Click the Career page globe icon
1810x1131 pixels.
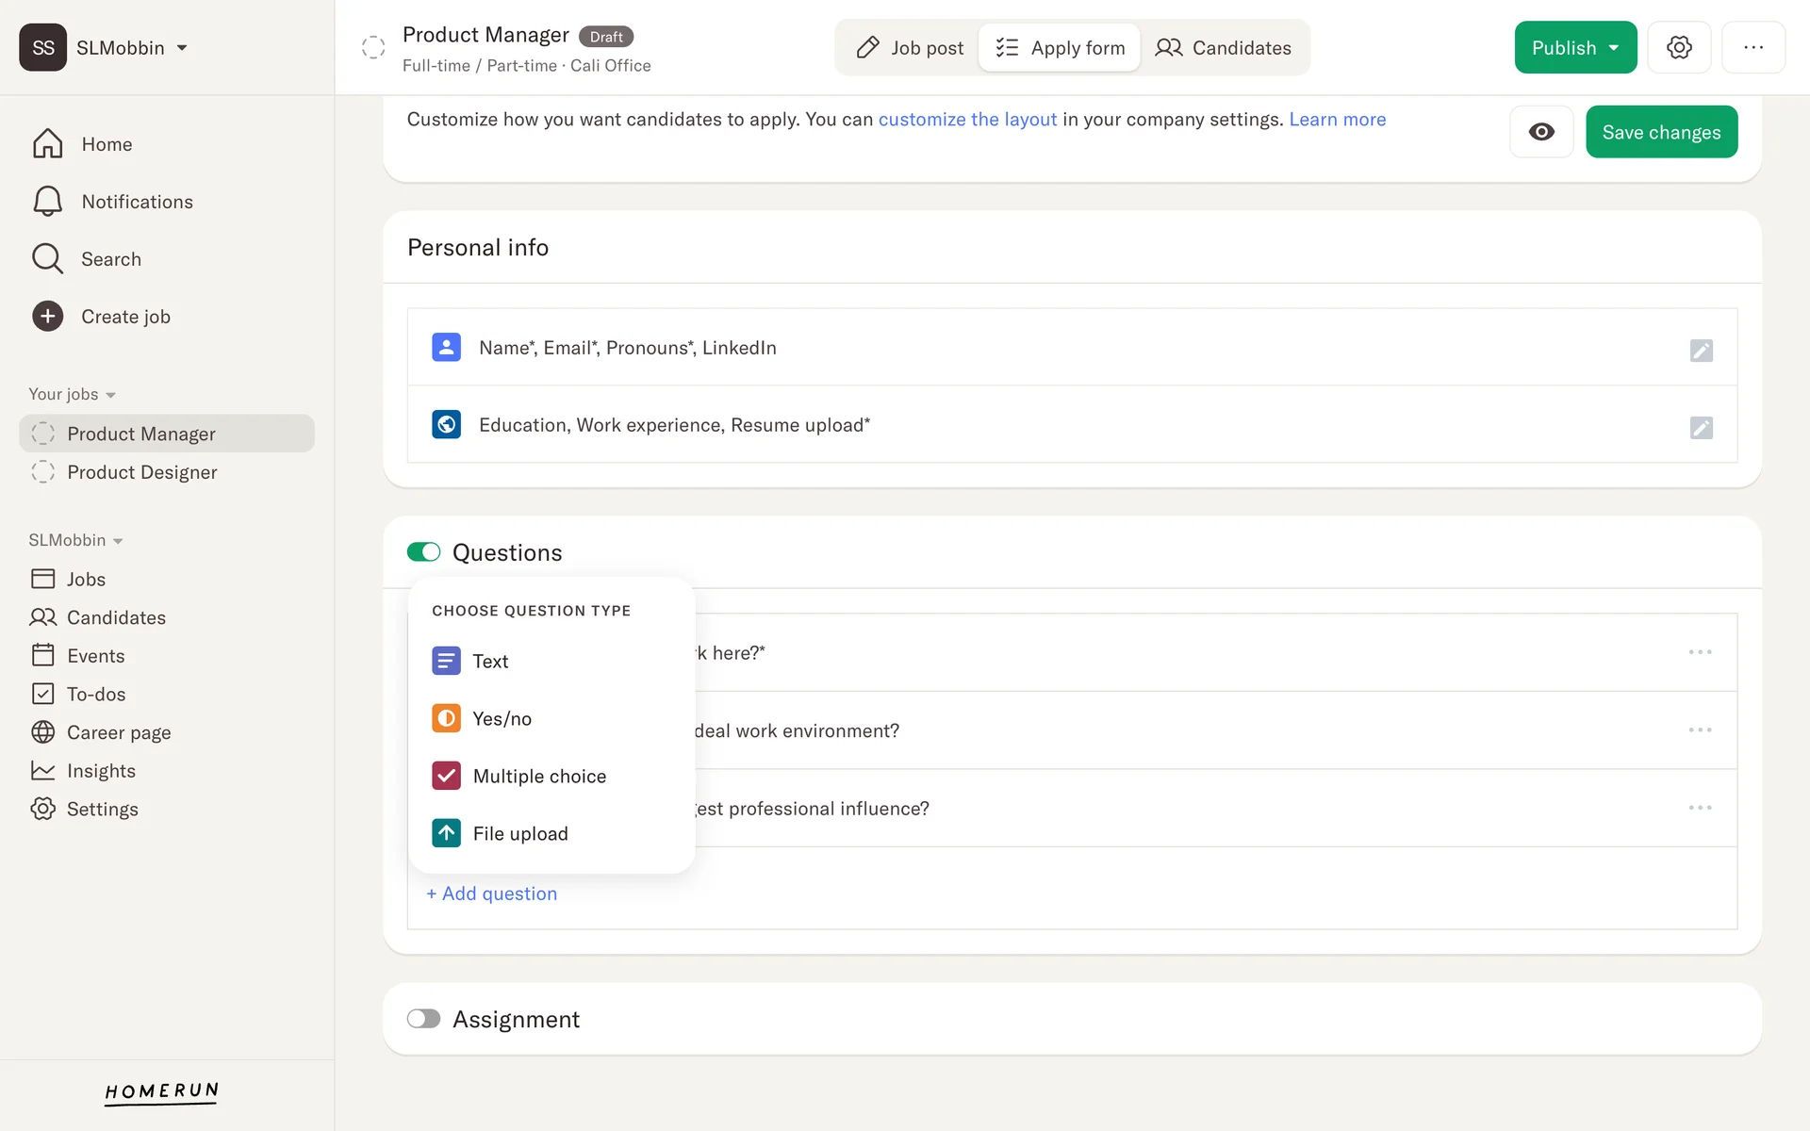click(43, 732)
